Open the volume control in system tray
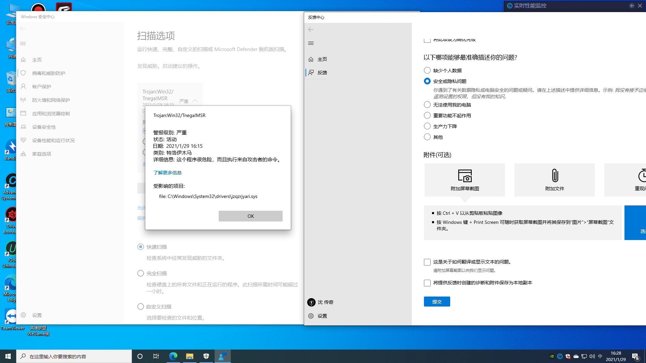Image resolution: width=646 pixels, height=363 pixels. point(592,356)
